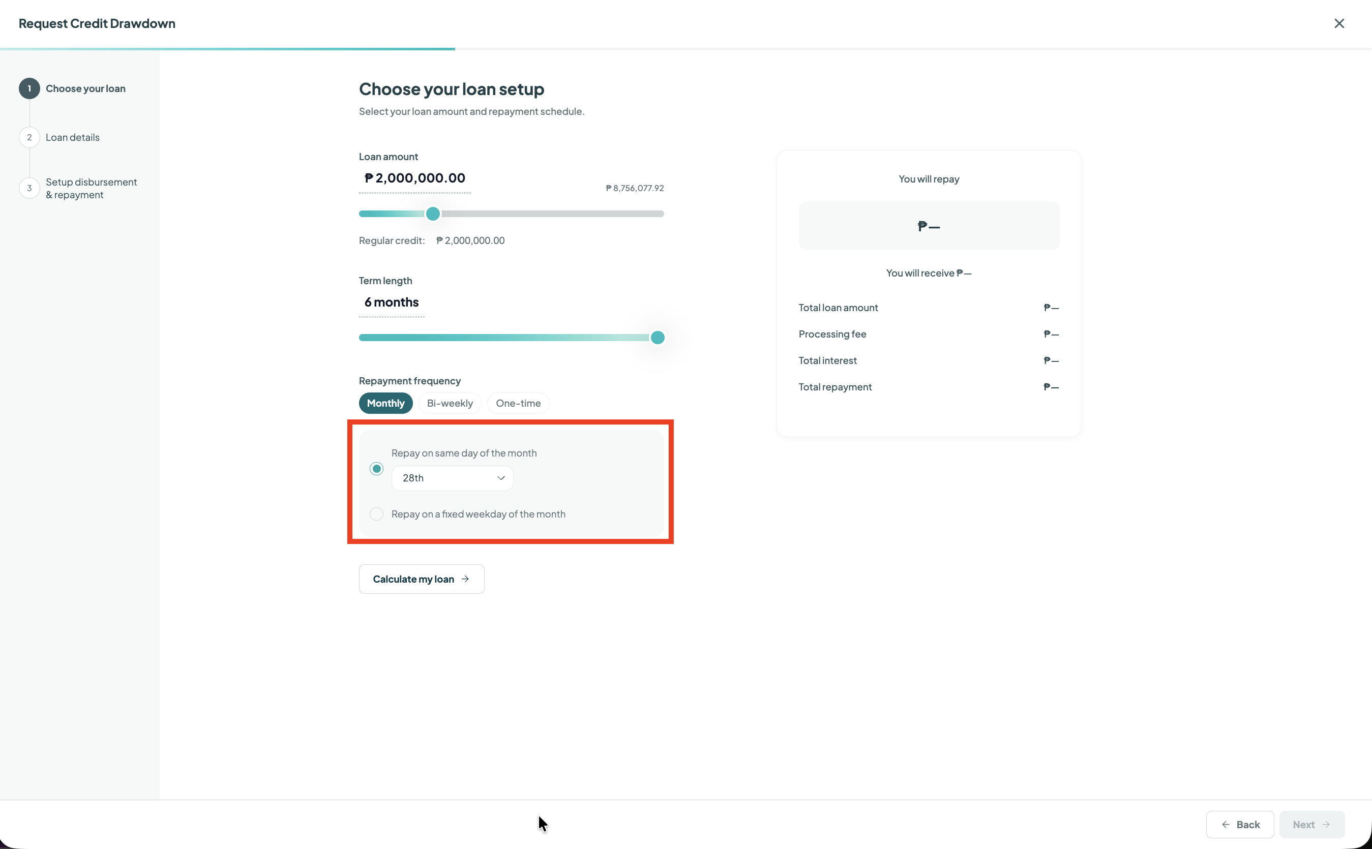Click the Next button
1372x849 pixels.
pyautogui.click(x=1311, y=825)
